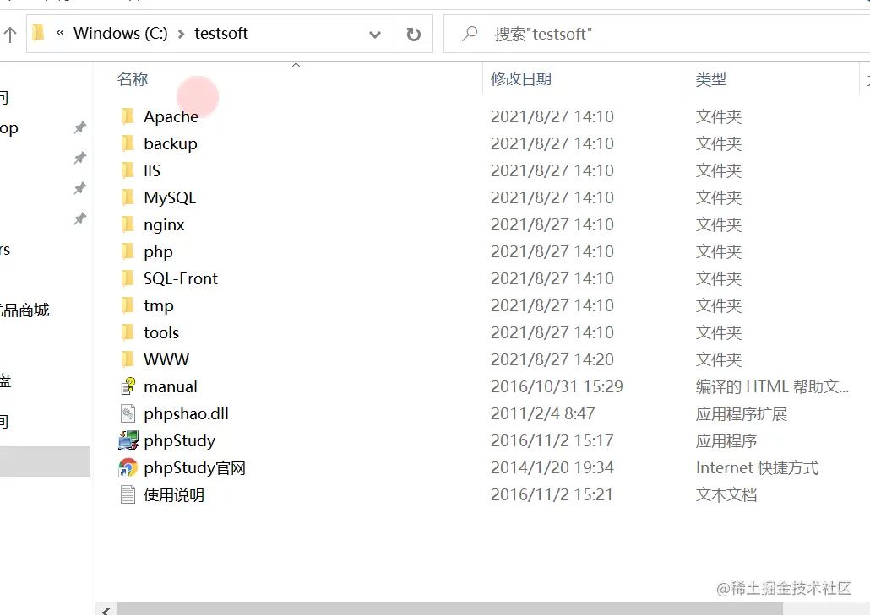Select the WWW folder icon
This screenshot has height=615, width=870.
tap(127, 359)
